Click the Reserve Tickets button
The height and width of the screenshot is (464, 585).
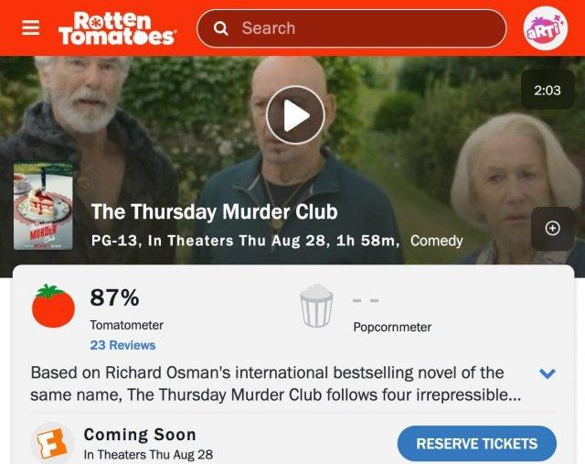(x=477, y=444)
